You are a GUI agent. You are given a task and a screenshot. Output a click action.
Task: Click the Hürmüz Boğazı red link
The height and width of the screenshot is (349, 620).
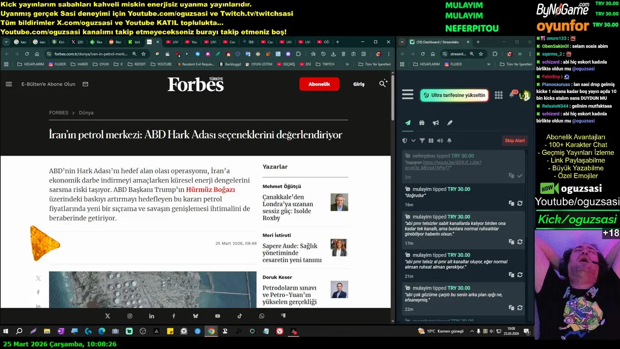click(210, 190)
